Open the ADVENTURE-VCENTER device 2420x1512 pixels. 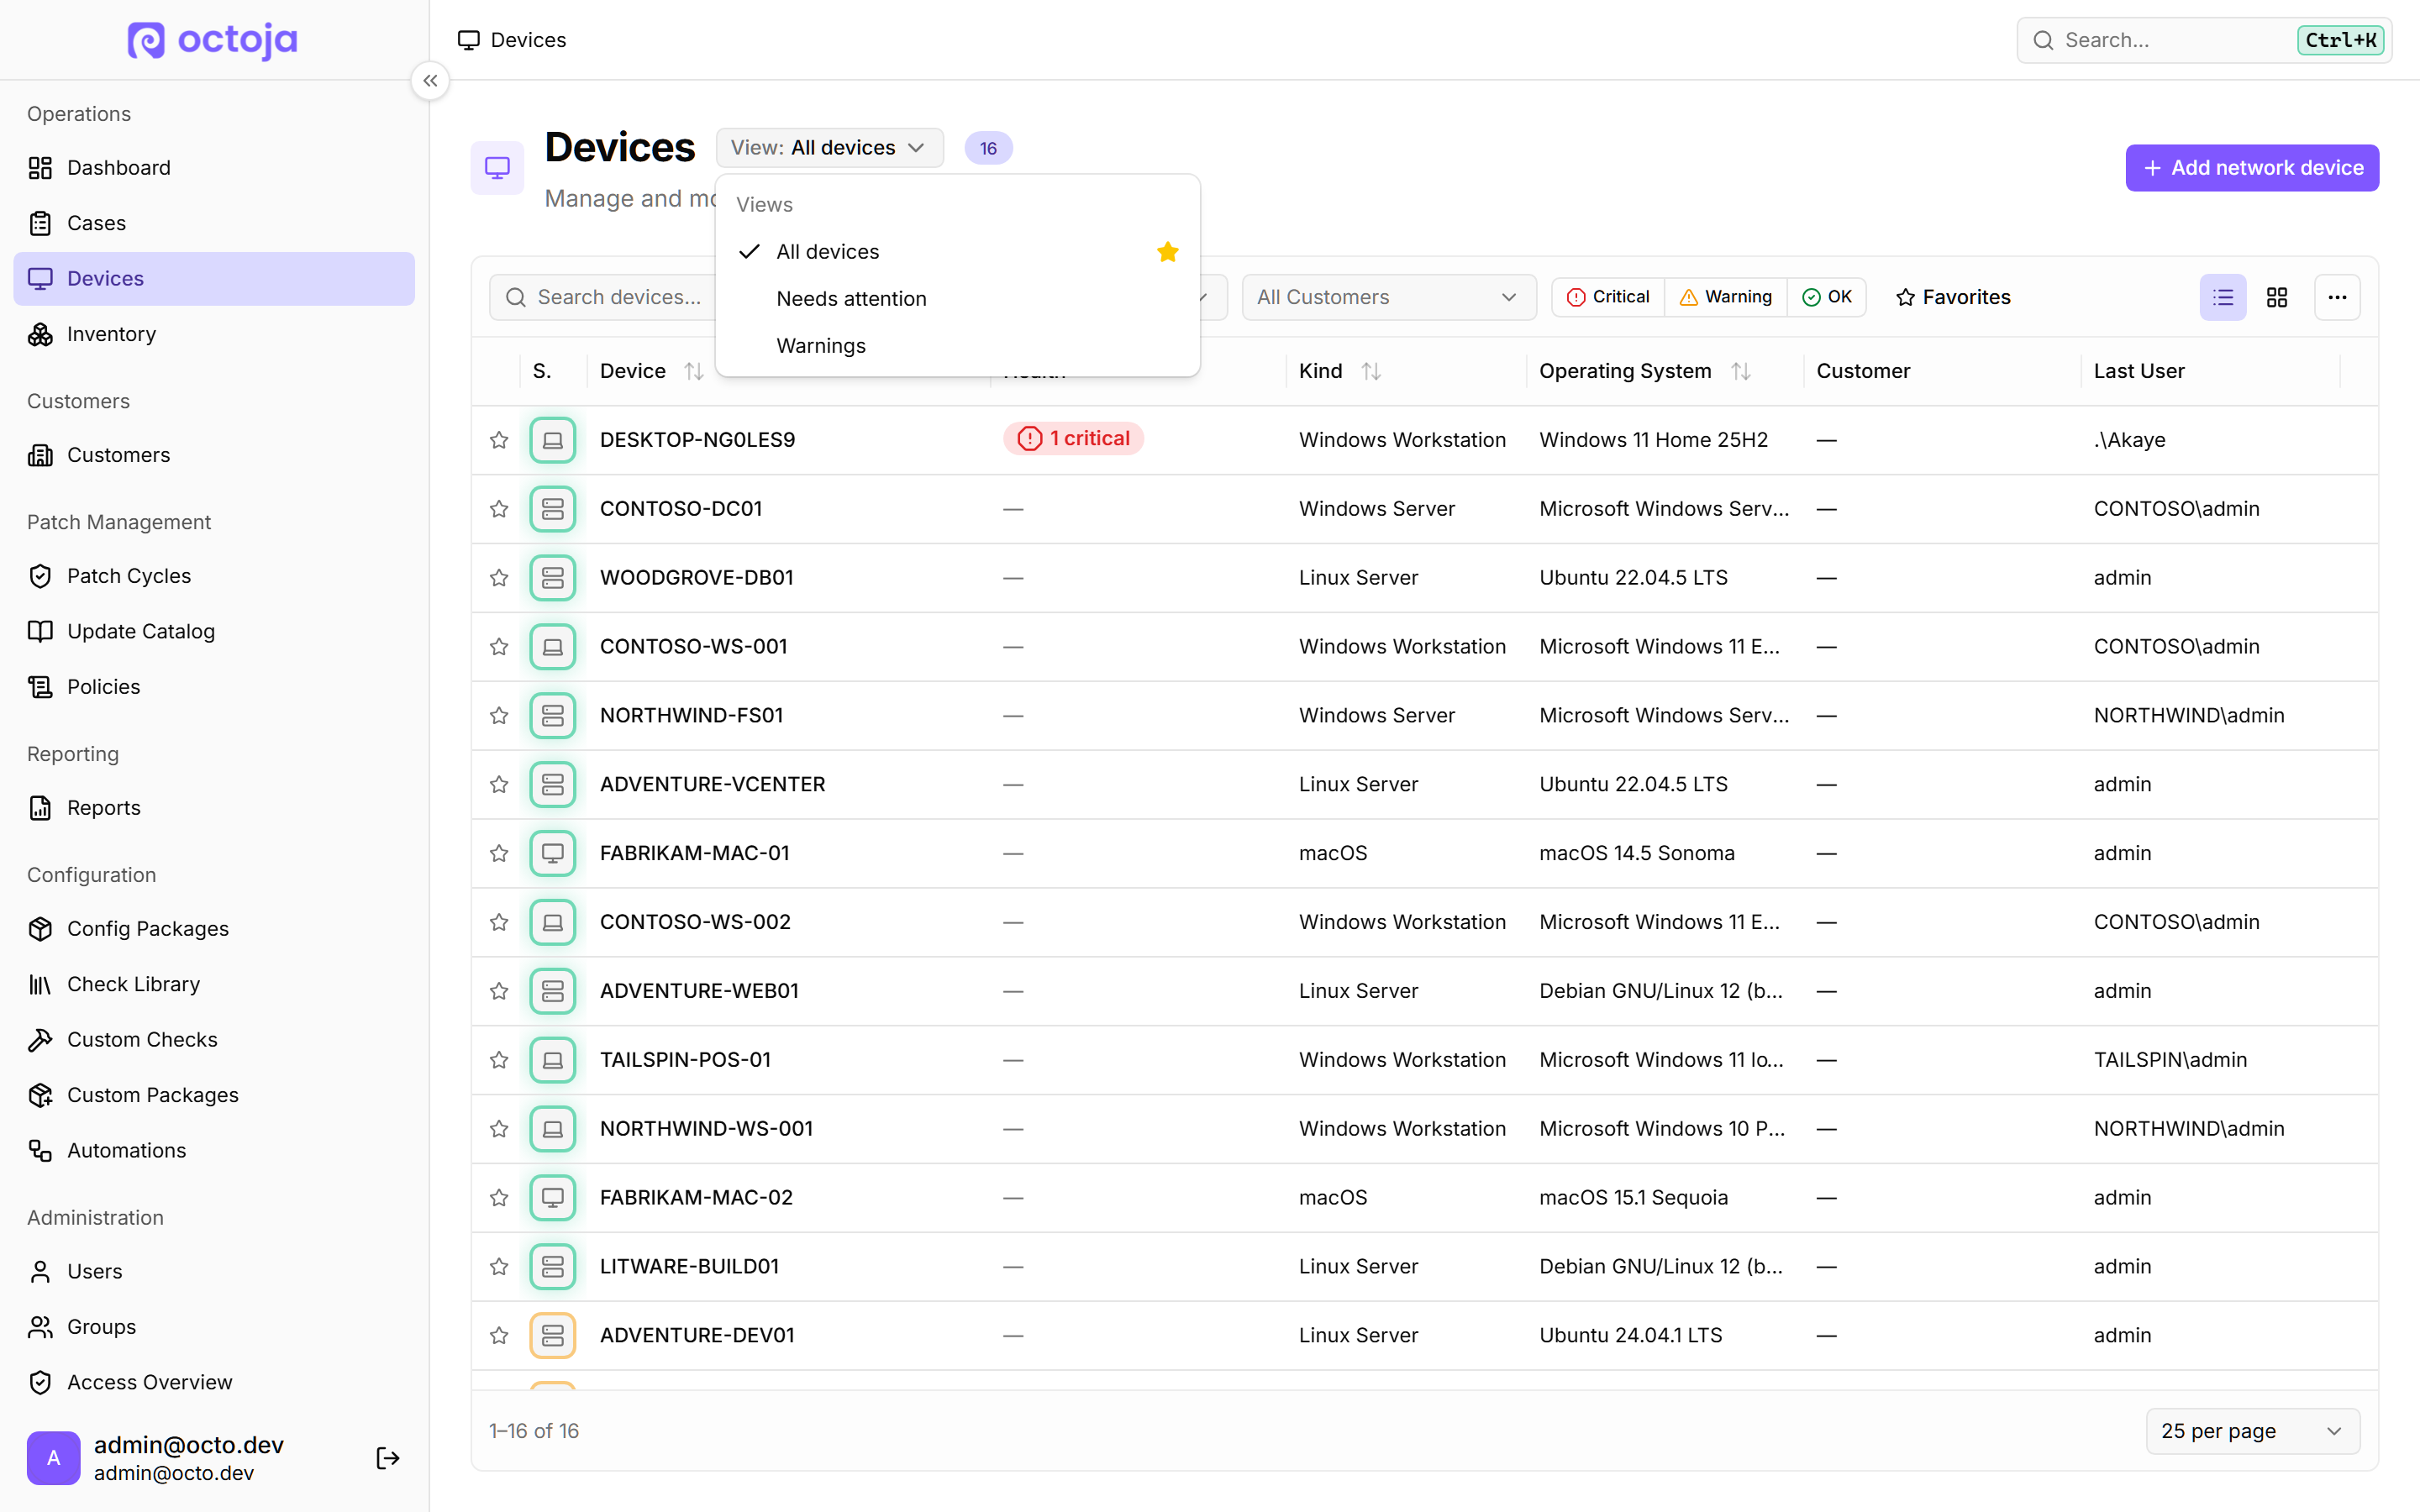click(x=712, y=785)
